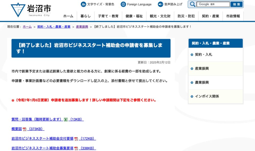This screenshot has height=151, width=255.
Task: Click the ホーム breadcrumb link
Action: pyautogui.click(x=27, y=27)
